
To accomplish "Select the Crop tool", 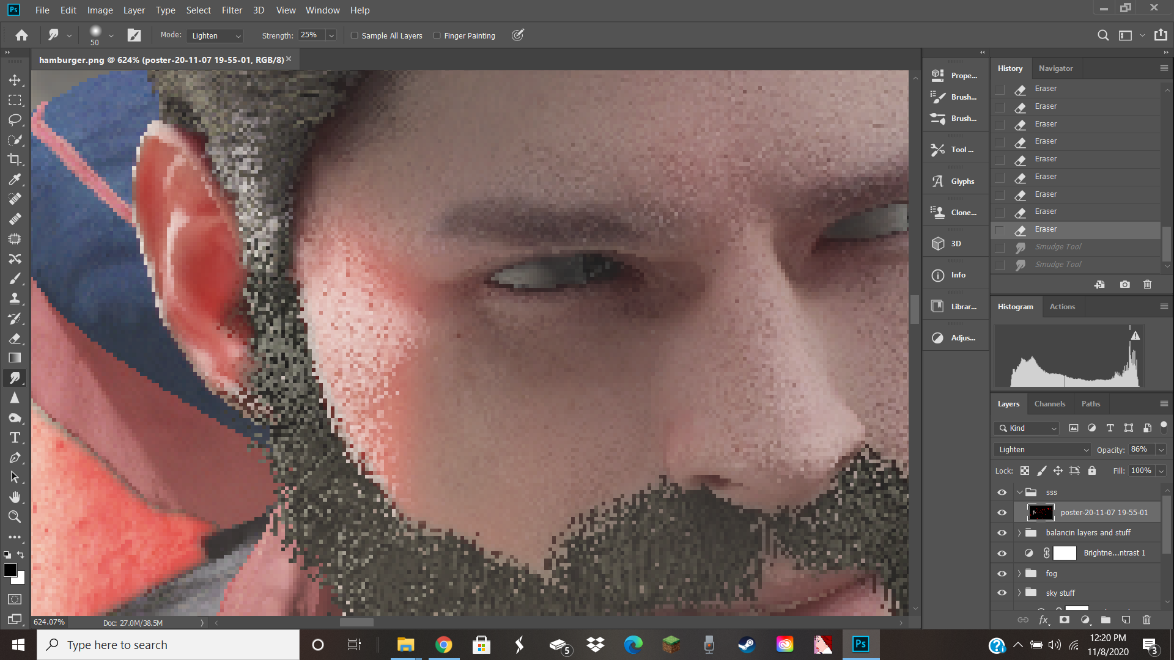I will [x=15, y=159].
